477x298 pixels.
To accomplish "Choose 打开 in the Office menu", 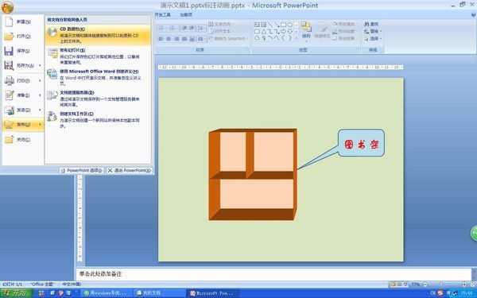I will (x=23, y=37).
